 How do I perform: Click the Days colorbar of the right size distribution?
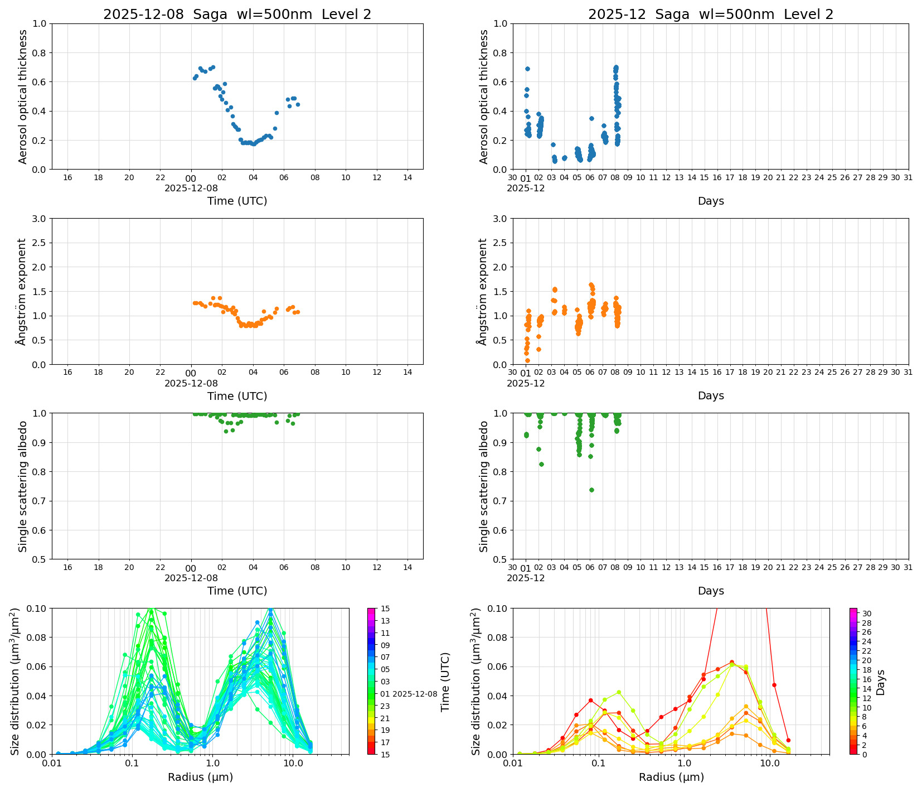(853, 680)
